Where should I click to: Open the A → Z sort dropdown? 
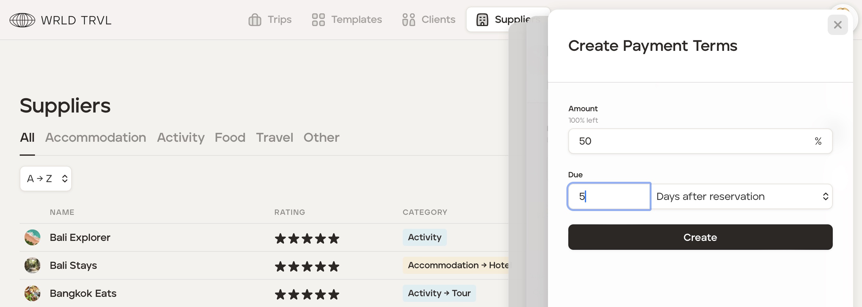click(46, 179)
